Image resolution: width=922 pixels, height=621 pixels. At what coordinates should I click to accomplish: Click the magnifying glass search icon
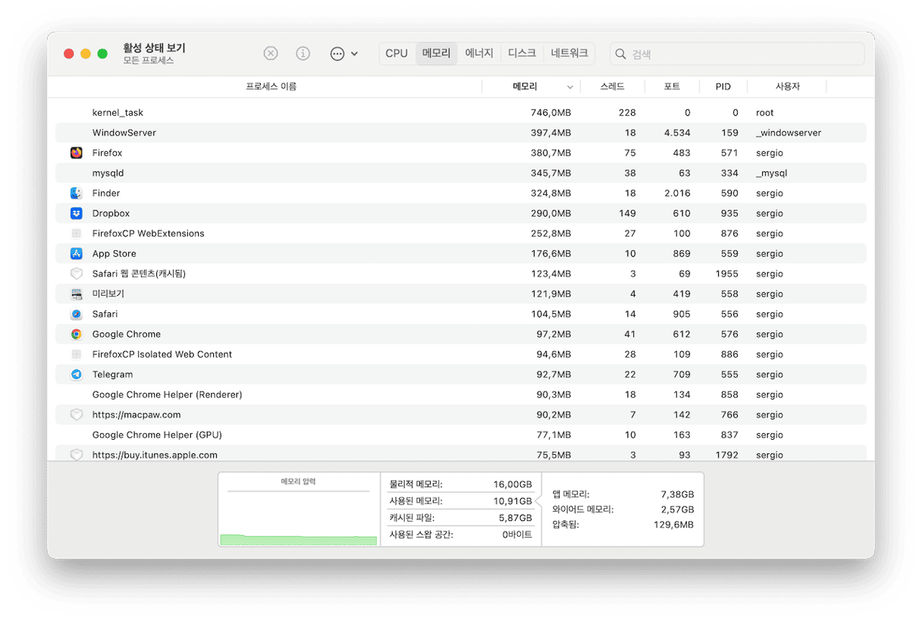pyautogui.click(x=620, y=54)
